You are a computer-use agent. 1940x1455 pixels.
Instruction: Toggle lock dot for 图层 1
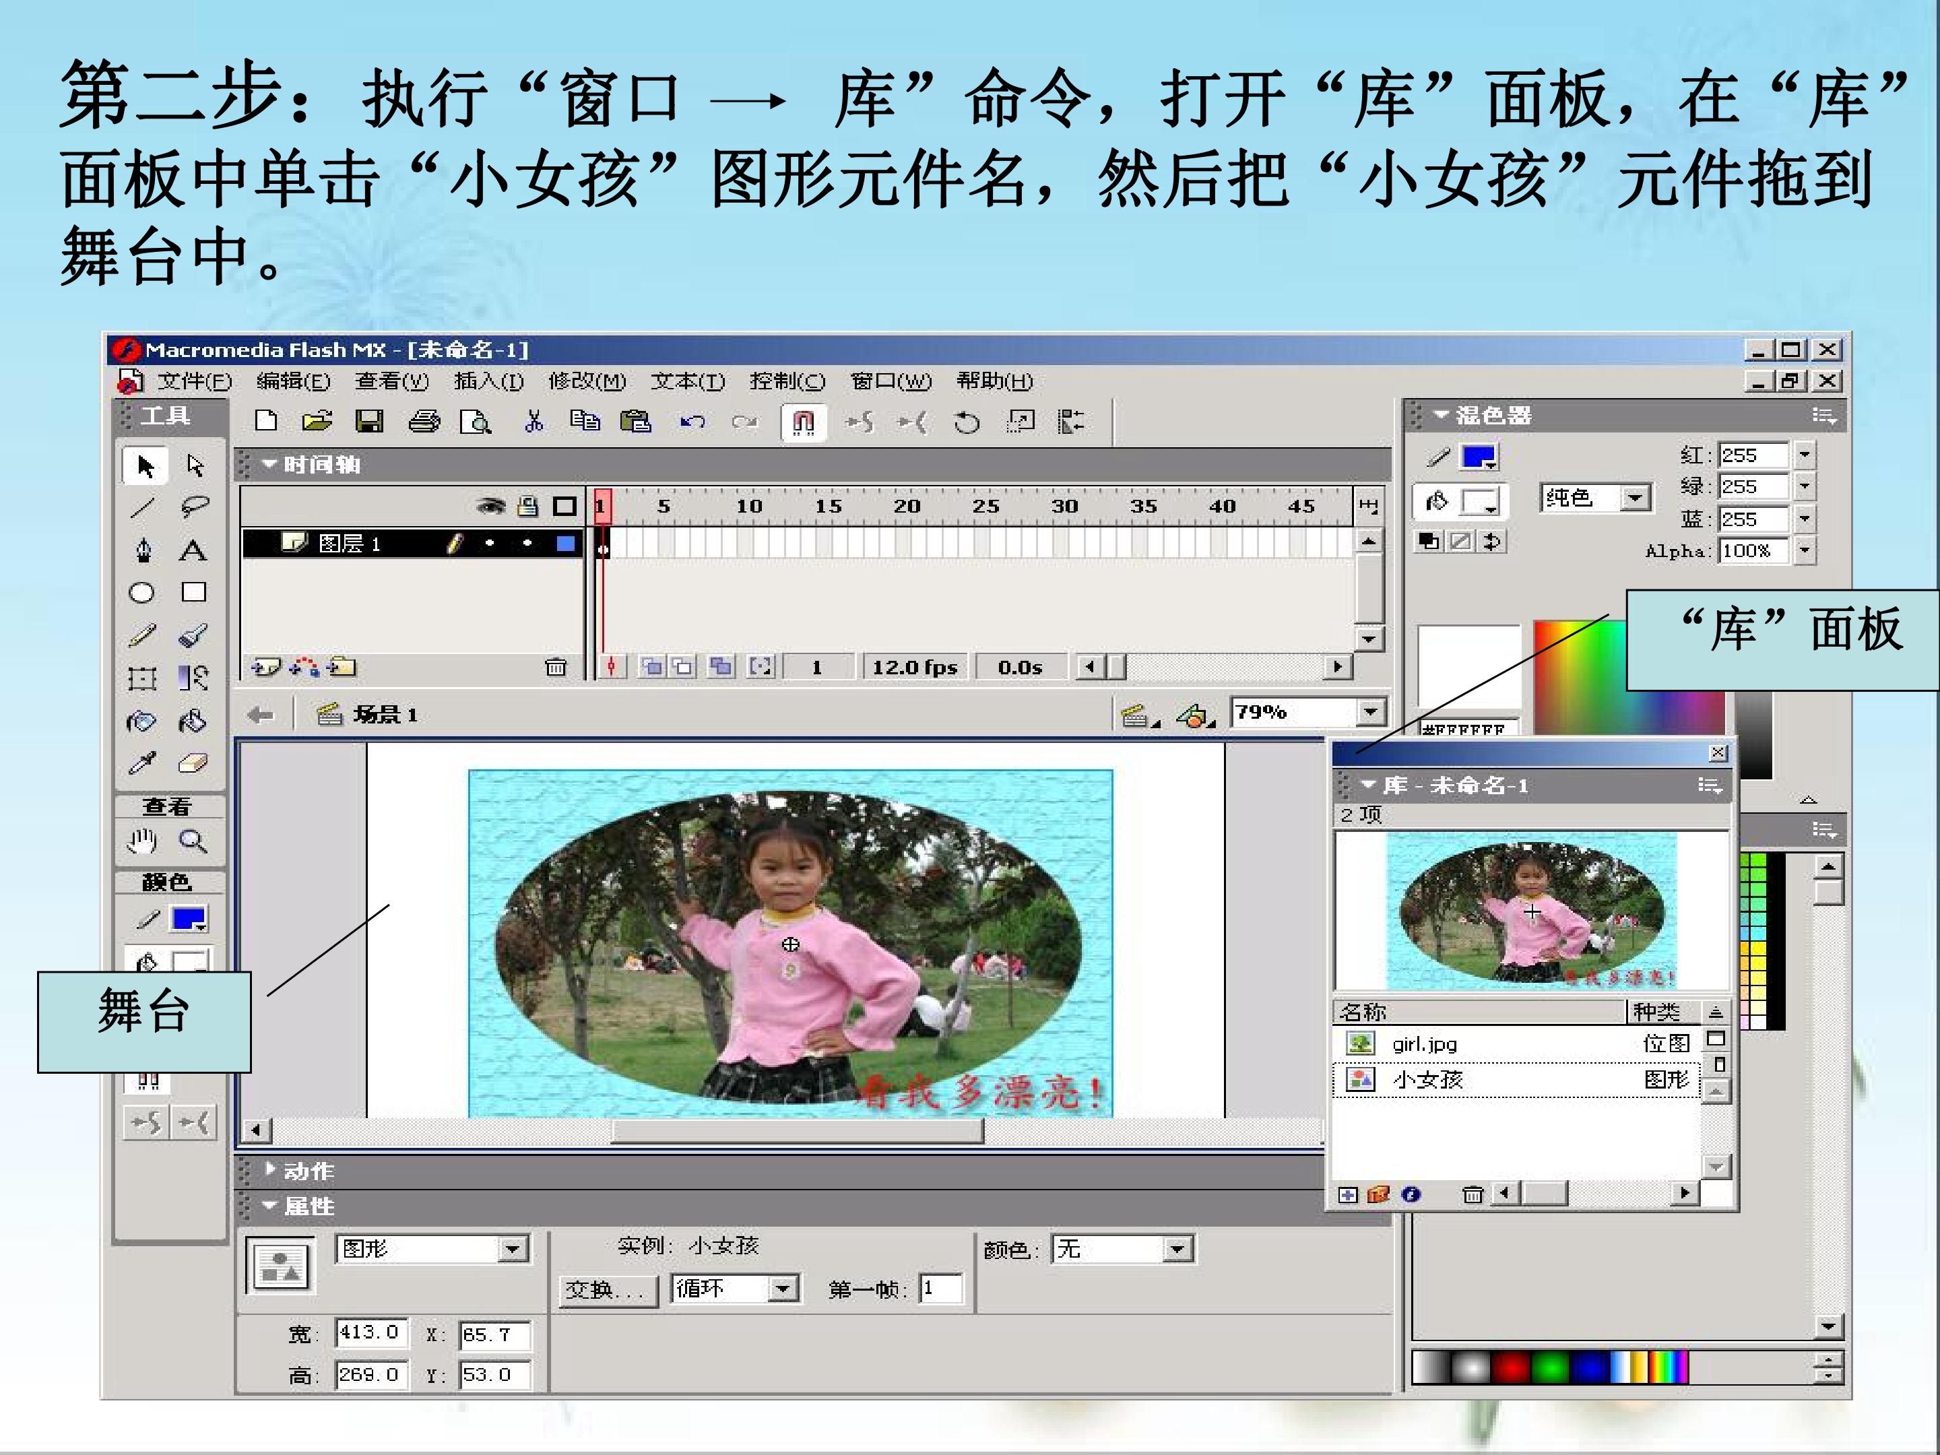click(527, 544)
